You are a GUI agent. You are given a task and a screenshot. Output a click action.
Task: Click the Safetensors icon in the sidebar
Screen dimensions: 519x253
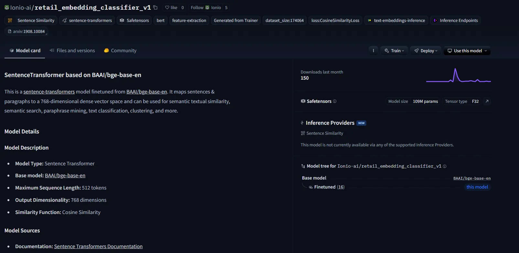tap(303, 101)
